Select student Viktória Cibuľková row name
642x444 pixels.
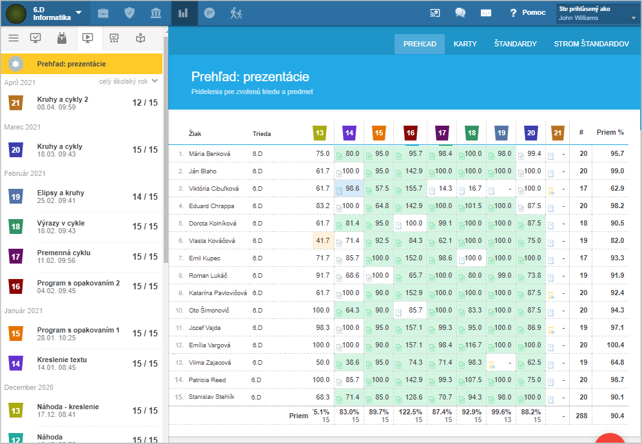[x=214, y=189]
